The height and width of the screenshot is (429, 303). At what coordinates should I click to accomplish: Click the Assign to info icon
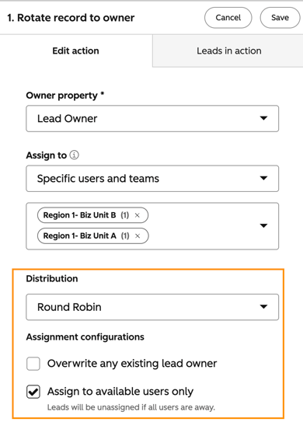[74, 155]
